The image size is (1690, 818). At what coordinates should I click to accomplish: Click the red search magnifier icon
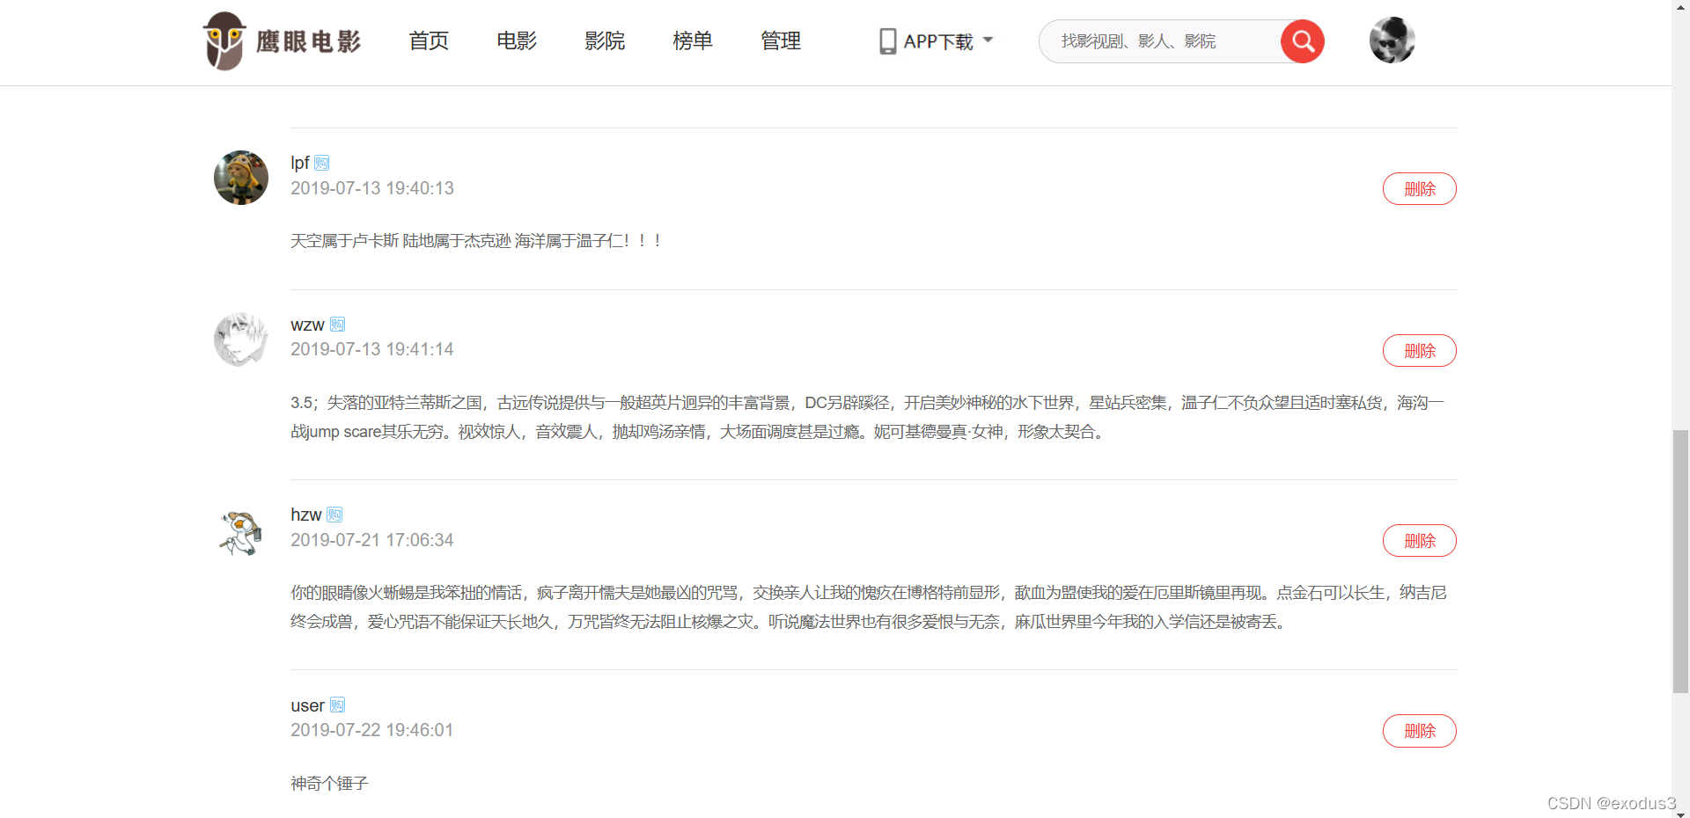point(1303,40)
